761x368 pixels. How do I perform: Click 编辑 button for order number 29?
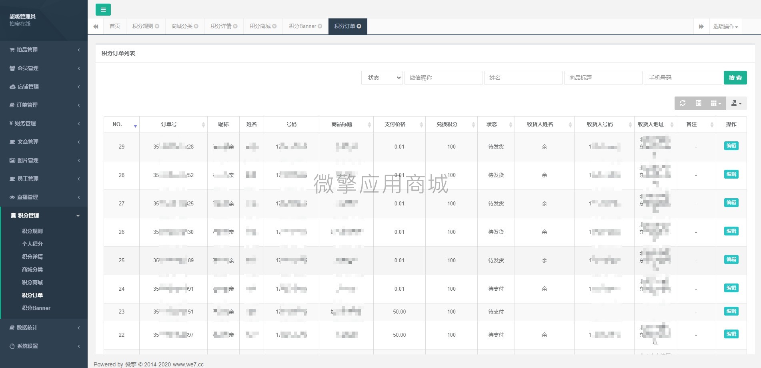731,146
